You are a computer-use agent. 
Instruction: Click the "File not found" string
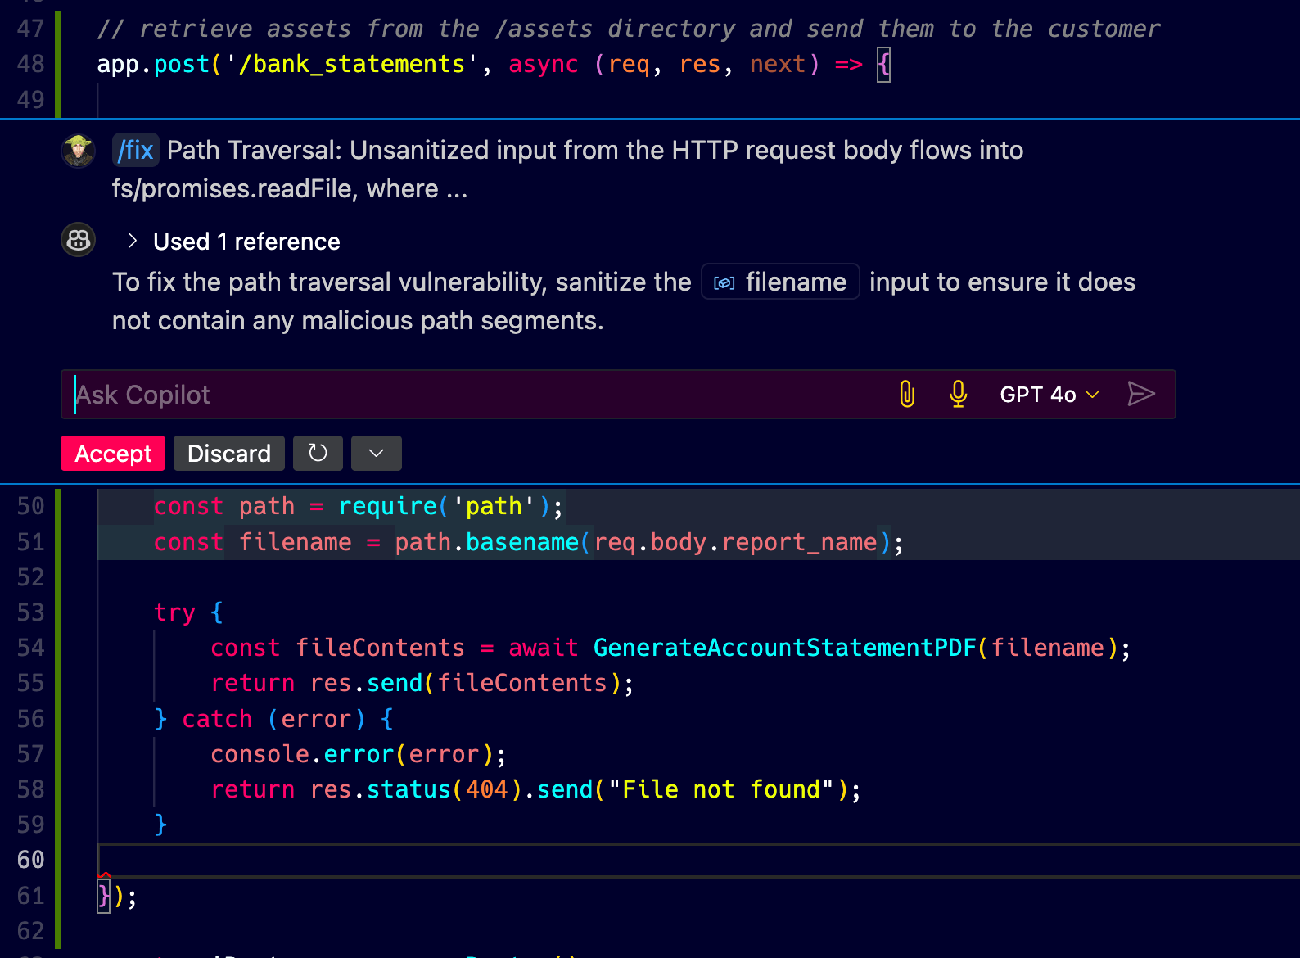720,789
